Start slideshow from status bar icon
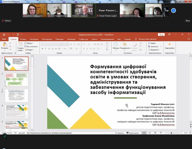This screenshot has width=192, height=149. [161, 133]
